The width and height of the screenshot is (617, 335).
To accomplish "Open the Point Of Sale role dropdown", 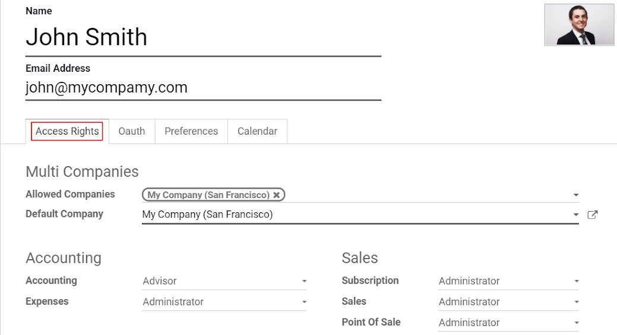I will coord(575,323).
